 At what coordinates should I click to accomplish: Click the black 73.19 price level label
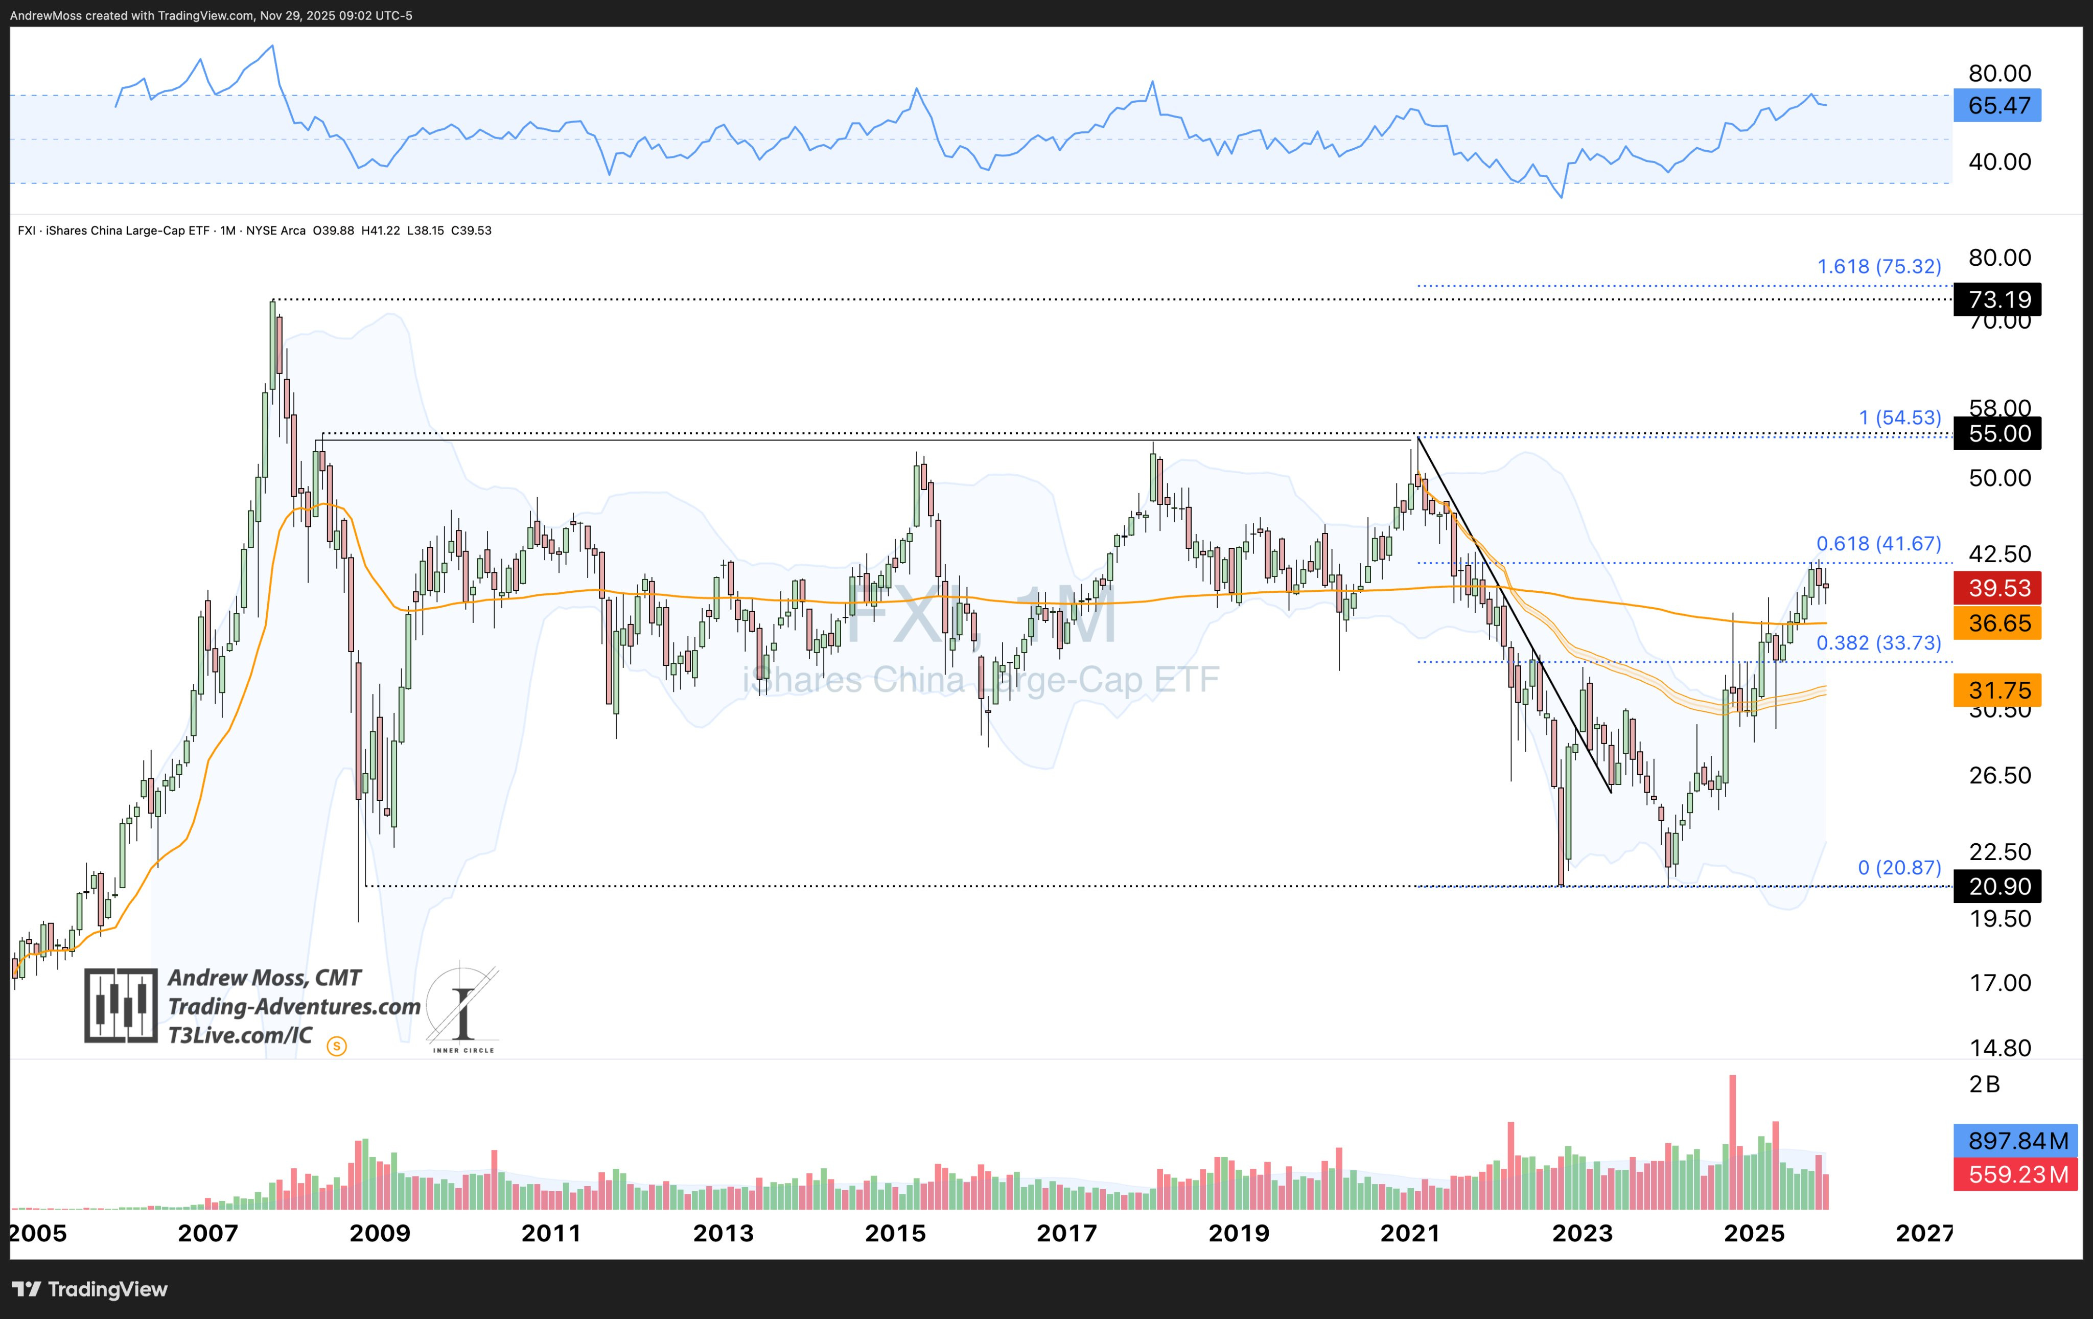coord(1996,299)
